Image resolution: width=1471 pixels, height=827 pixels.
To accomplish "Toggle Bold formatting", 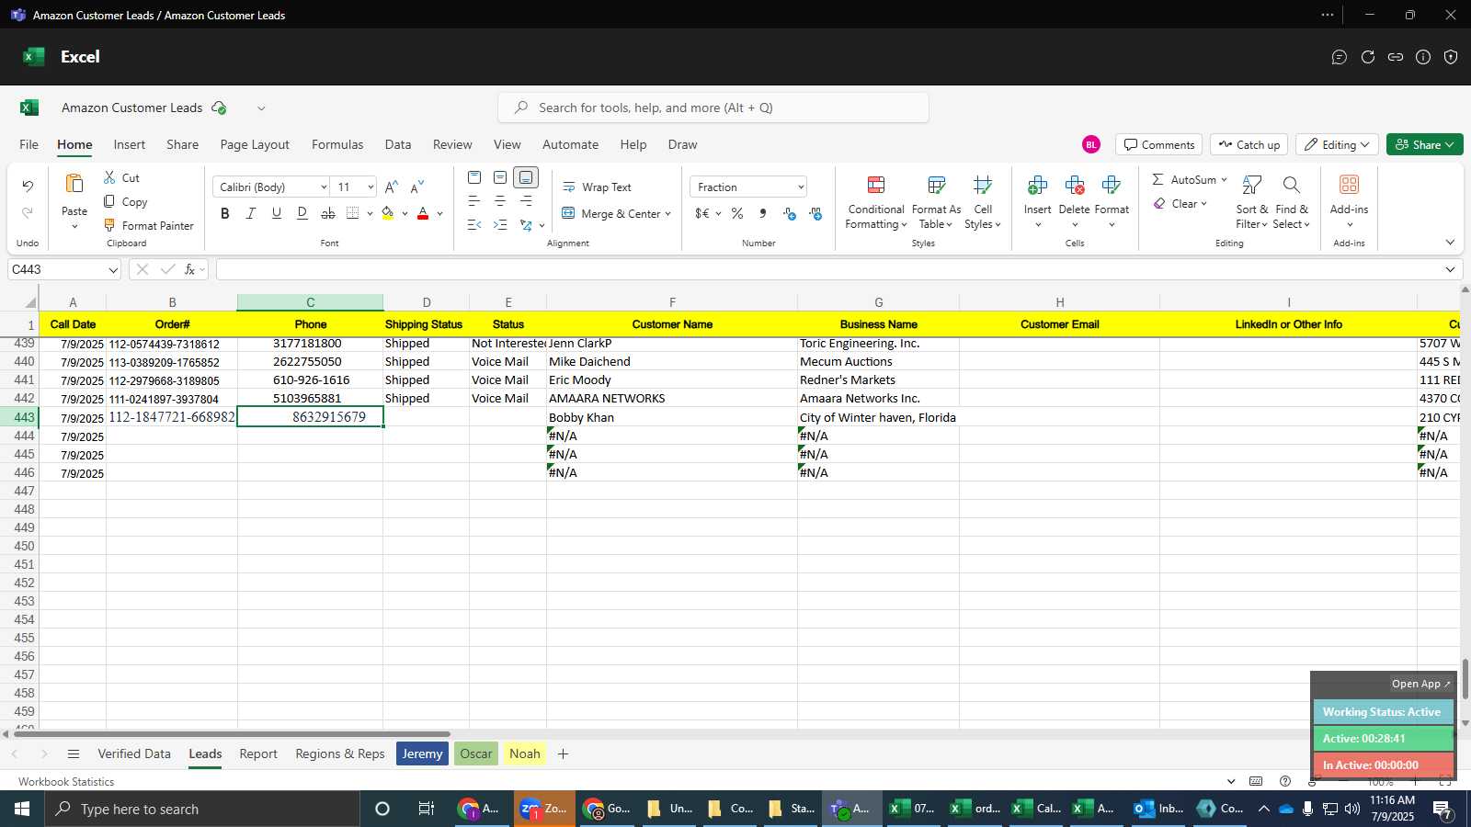I will pos(225,213).
